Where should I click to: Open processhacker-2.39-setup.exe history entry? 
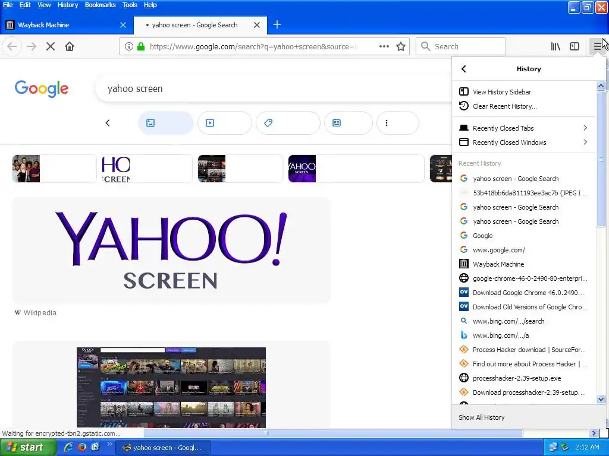click(x=523, y=378)
